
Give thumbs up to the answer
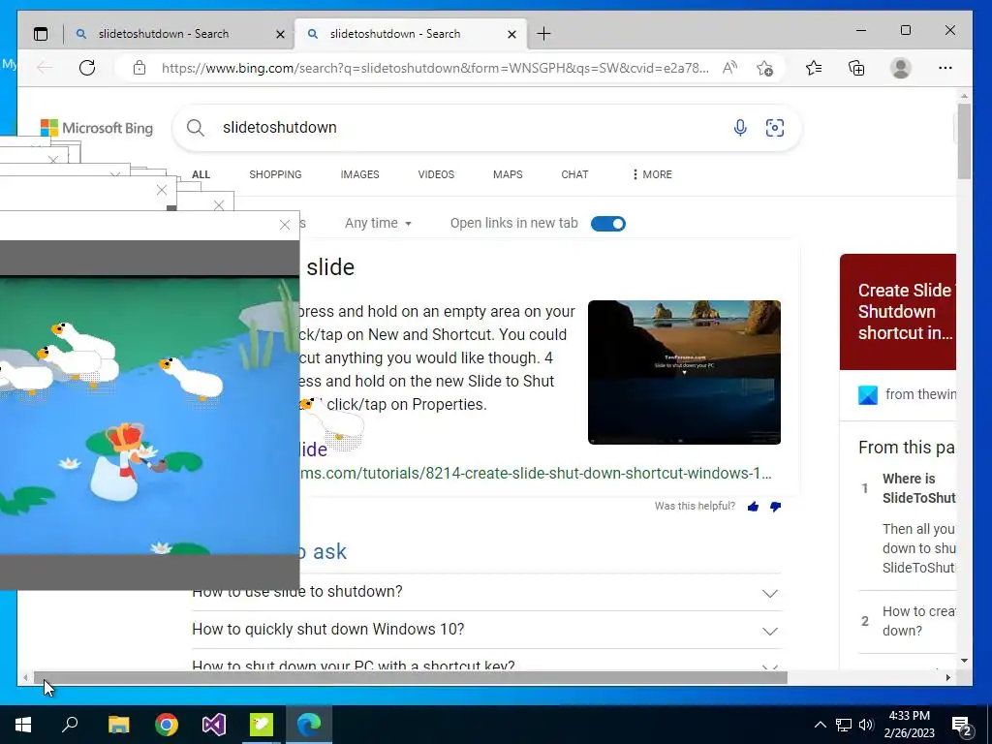point(753,506)
